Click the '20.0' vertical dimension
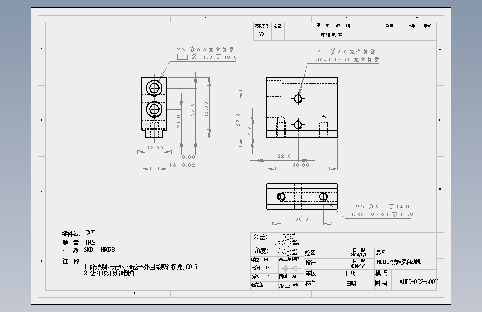The height and width of the screenshot is (312, 482). (x=178, y=121)
